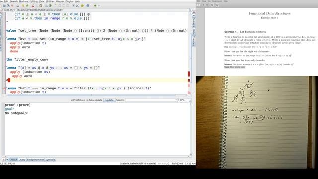Open the Sidekick vertical dock tab
The image size is (318, 179).
[x=194, y=23]
